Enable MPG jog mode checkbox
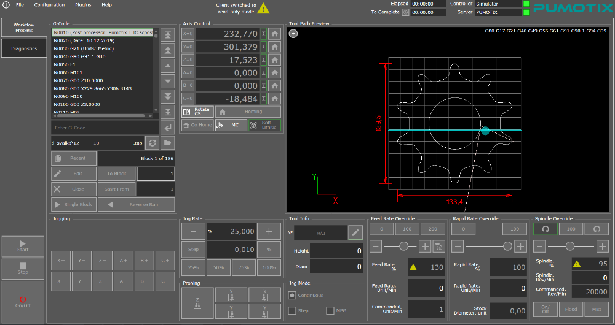 (330, 310)
